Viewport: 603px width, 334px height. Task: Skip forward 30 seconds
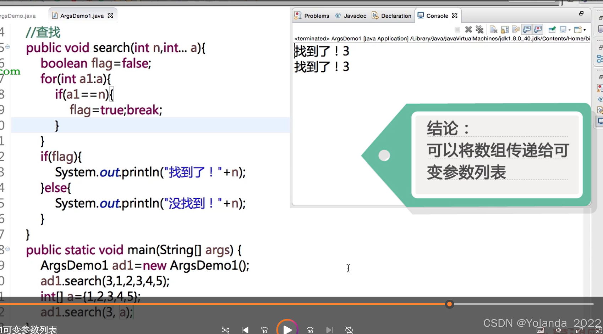[310, 330]
